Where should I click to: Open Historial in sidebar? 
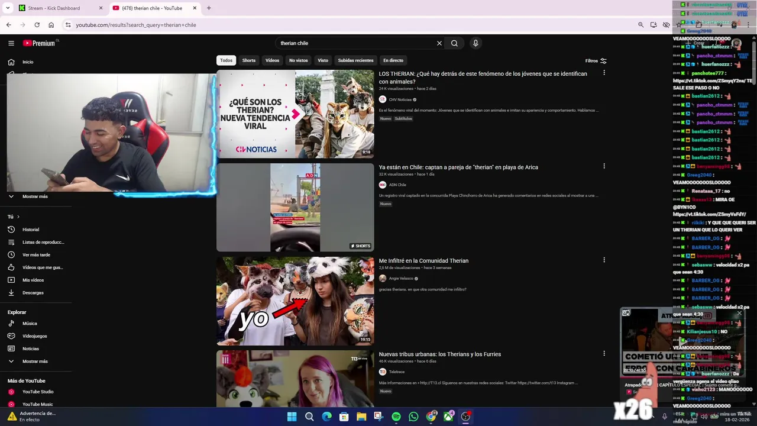click(31, 230)
